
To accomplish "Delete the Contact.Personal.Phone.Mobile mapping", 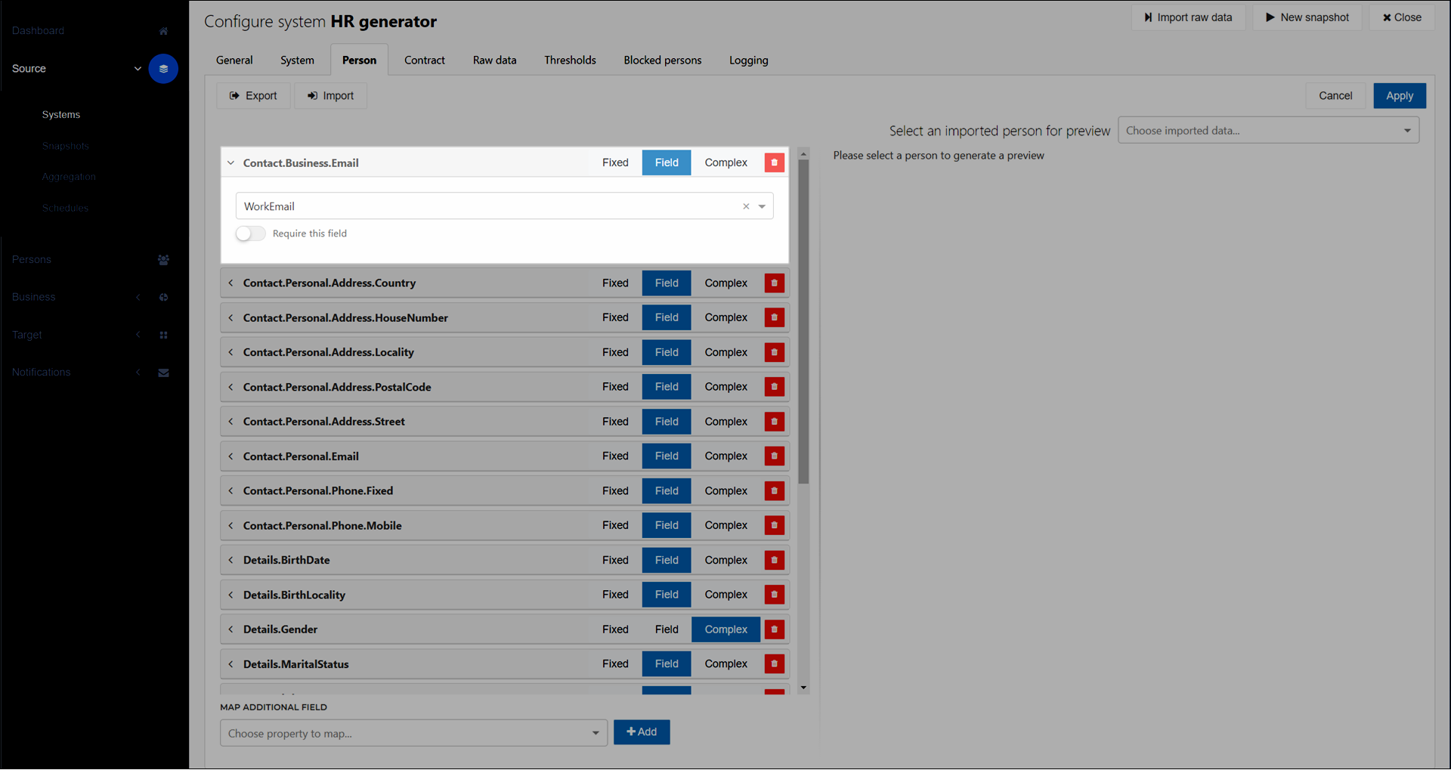I will coord(774,525).
